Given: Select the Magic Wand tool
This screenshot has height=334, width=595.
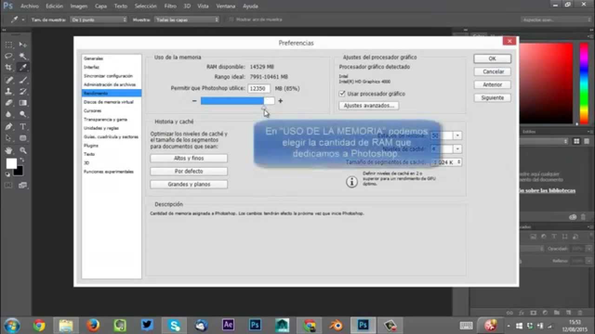Looking at the screenshot, I should click(23, 56).
